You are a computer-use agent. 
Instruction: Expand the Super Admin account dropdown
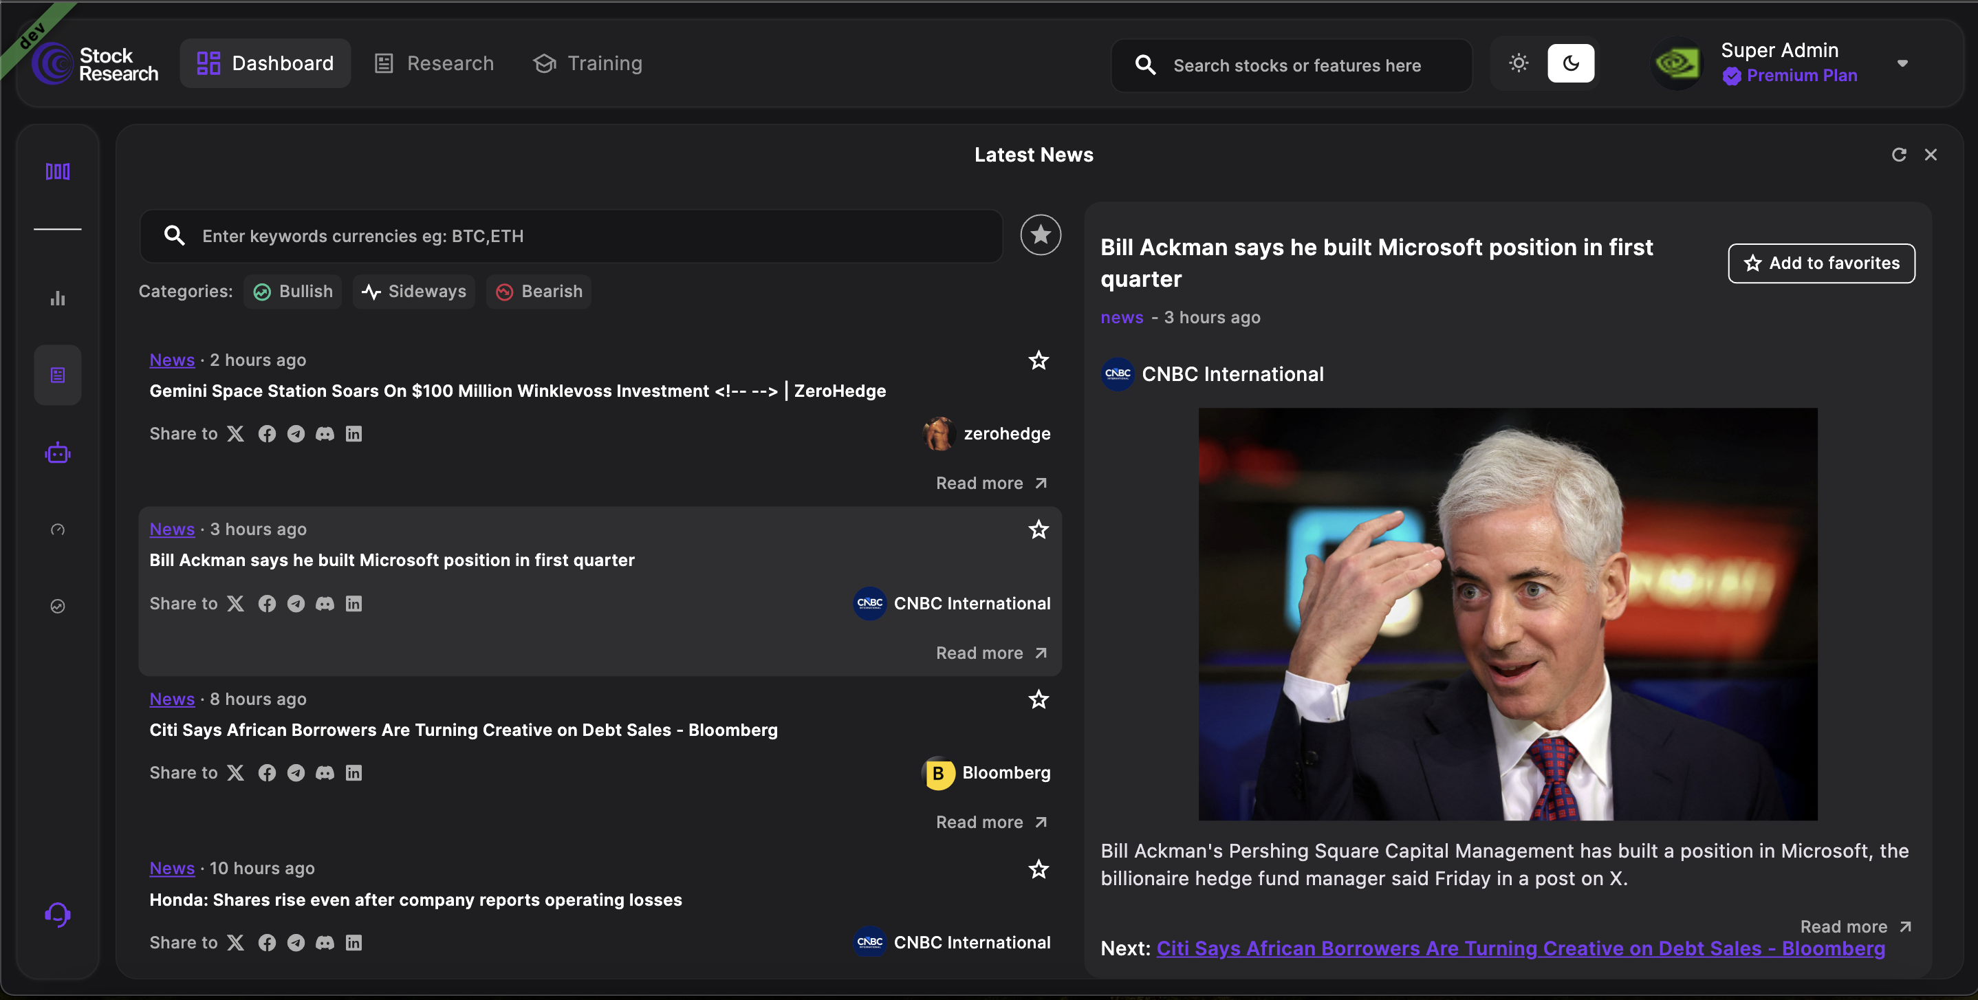pos(1902,63)
